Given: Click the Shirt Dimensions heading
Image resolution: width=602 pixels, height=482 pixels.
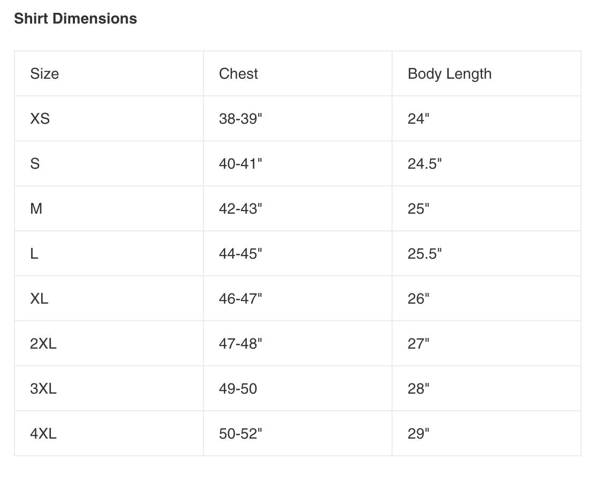Looking at the screenshot, I should (76, 19).
